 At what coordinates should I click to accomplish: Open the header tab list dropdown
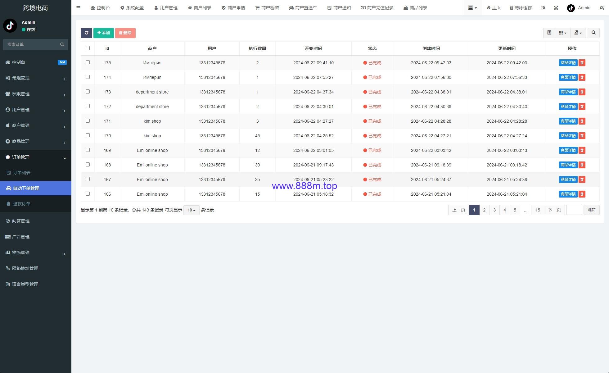tap(472, 8)
